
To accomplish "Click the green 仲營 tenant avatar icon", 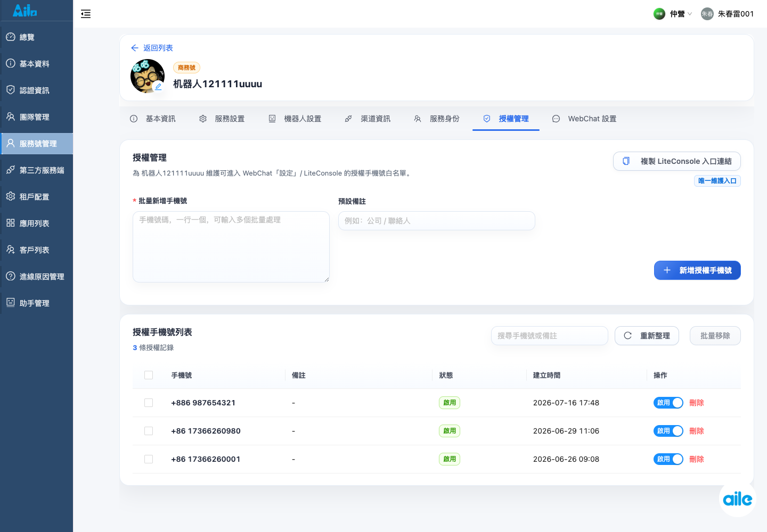I will (x=659, y=14).
